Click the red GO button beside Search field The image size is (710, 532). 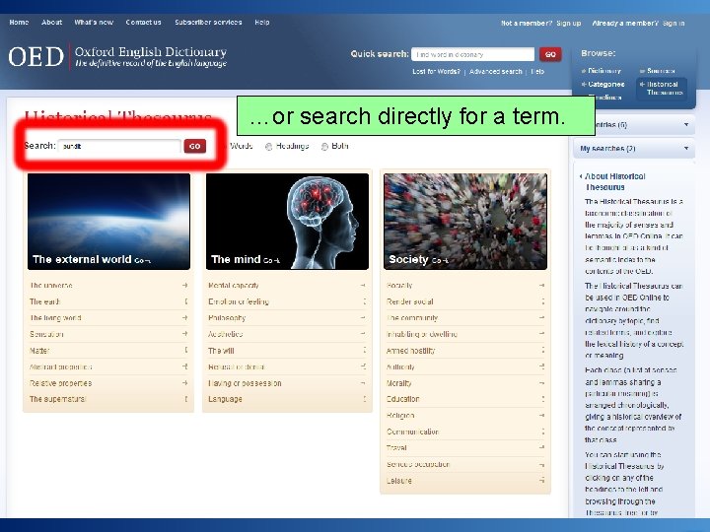194,146
